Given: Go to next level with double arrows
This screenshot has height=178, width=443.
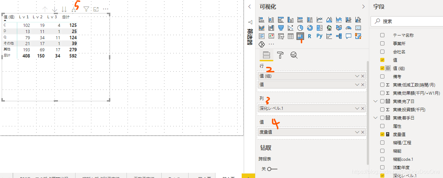Looking at the screenshot, I should point(64,9).
